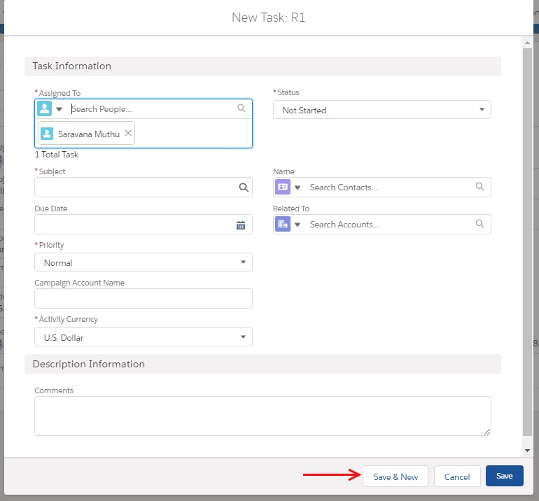This screenshot has width=539, height=501.
Task: Click the user icon in Assigned To
Action: [45, 108]
